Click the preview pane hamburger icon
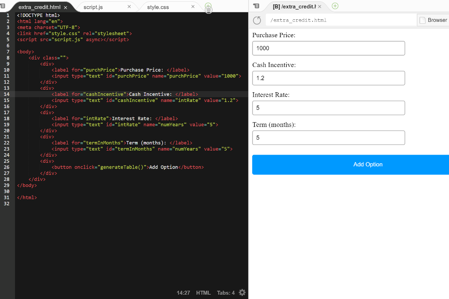The width and height of the screenshot is (449, 299). click(256, 6)
